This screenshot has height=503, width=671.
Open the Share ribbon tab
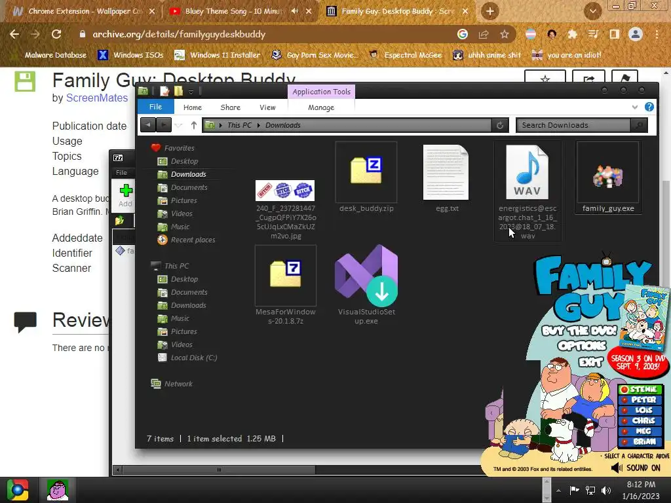pos(230,107)
